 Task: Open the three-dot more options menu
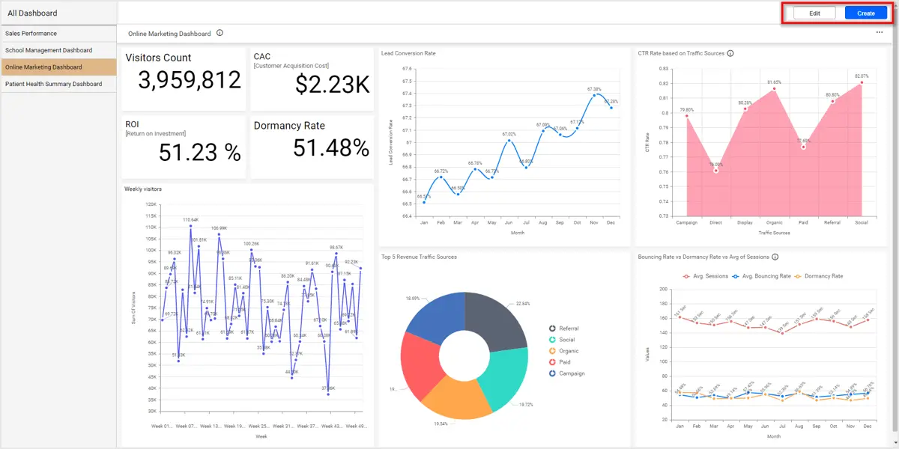880,33
